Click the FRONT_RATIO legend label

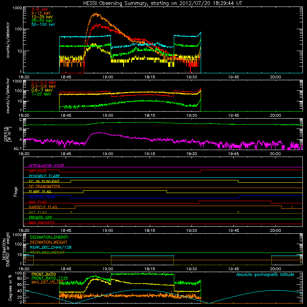coord(44,274)
